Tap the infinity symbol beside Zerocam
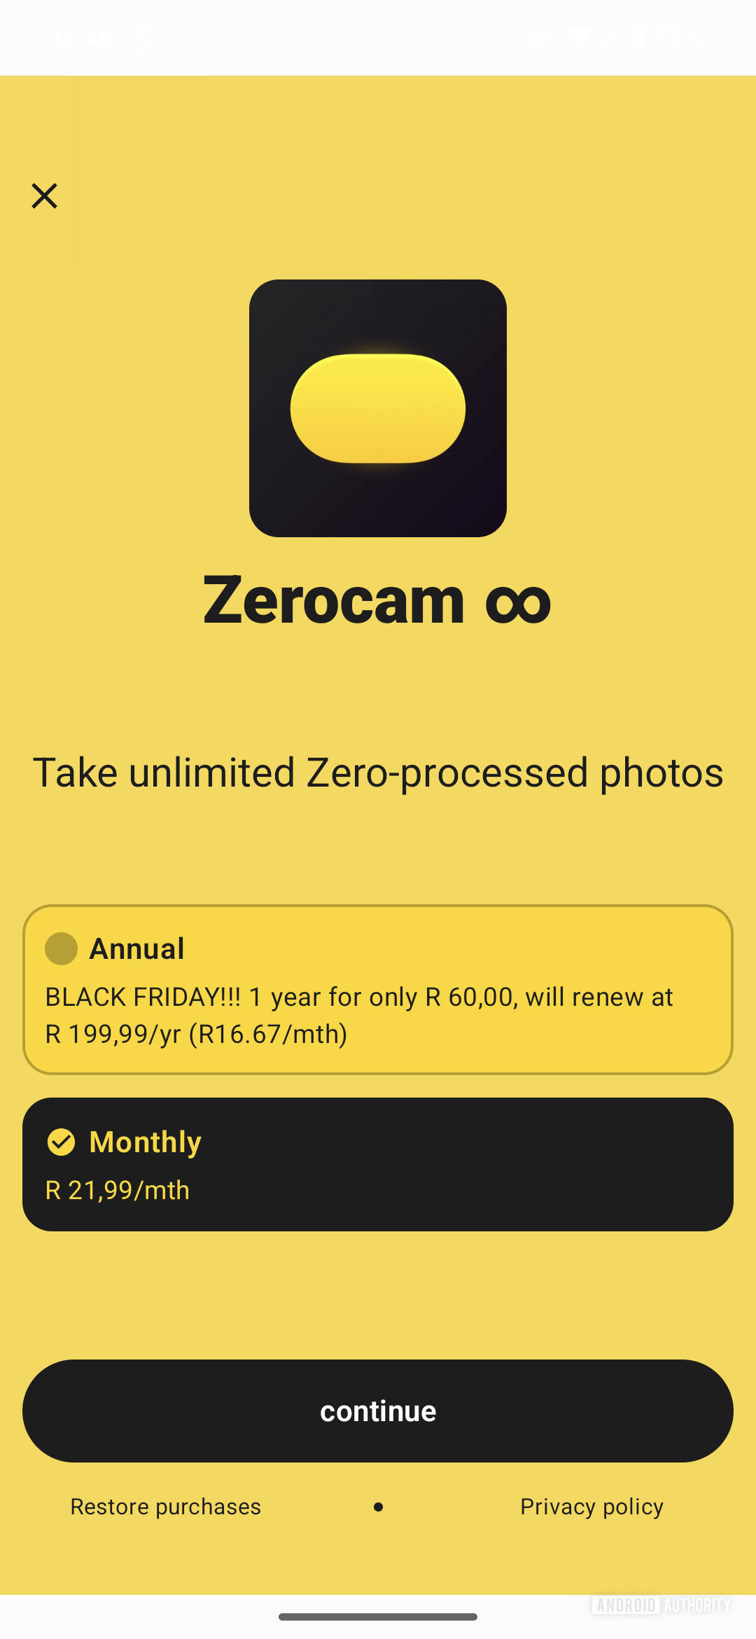This screenshot has width=756, height=1639. click(x=518, y=603)
